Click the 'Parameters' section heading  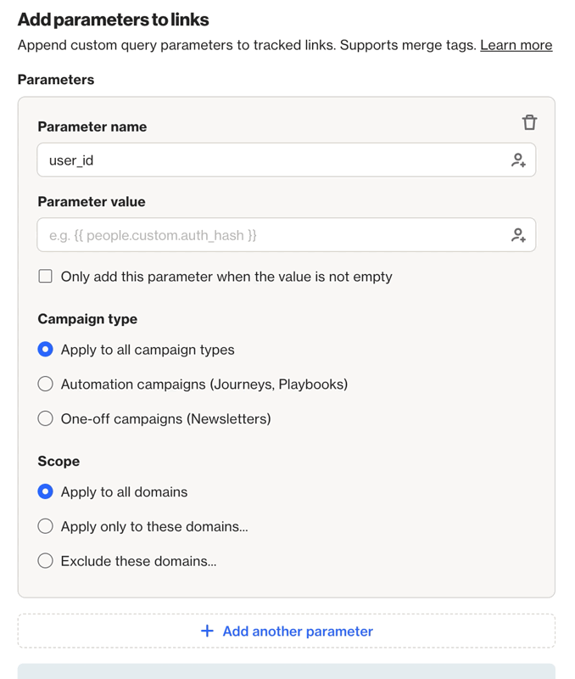coord(56,80)
